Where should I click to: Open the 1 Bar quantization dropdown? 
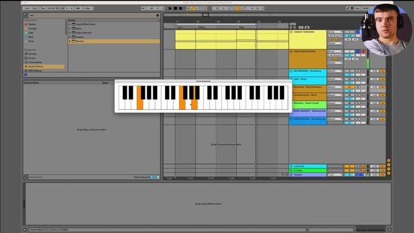pos(89,8)
